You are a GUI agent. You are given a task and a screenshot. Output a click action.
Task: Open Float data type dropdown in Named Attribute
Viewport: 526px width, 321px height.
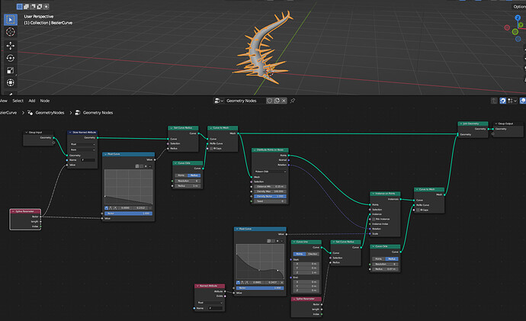tap(210, 303)
